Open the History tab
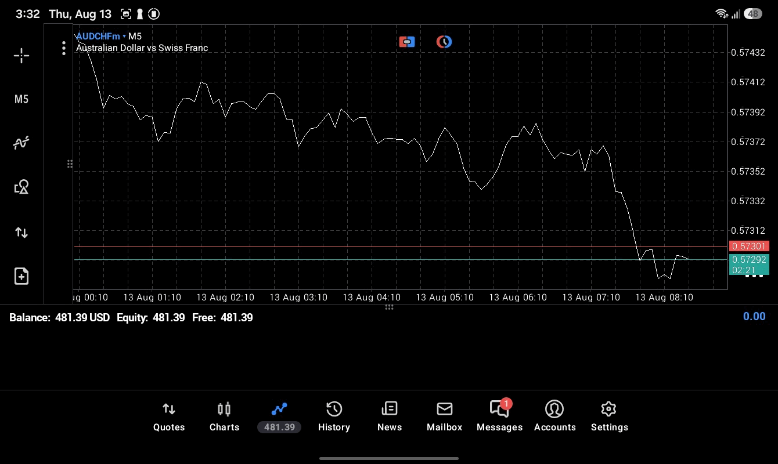Screen dimensions: 778x464 pyautogui.click(x=334, y=417)
